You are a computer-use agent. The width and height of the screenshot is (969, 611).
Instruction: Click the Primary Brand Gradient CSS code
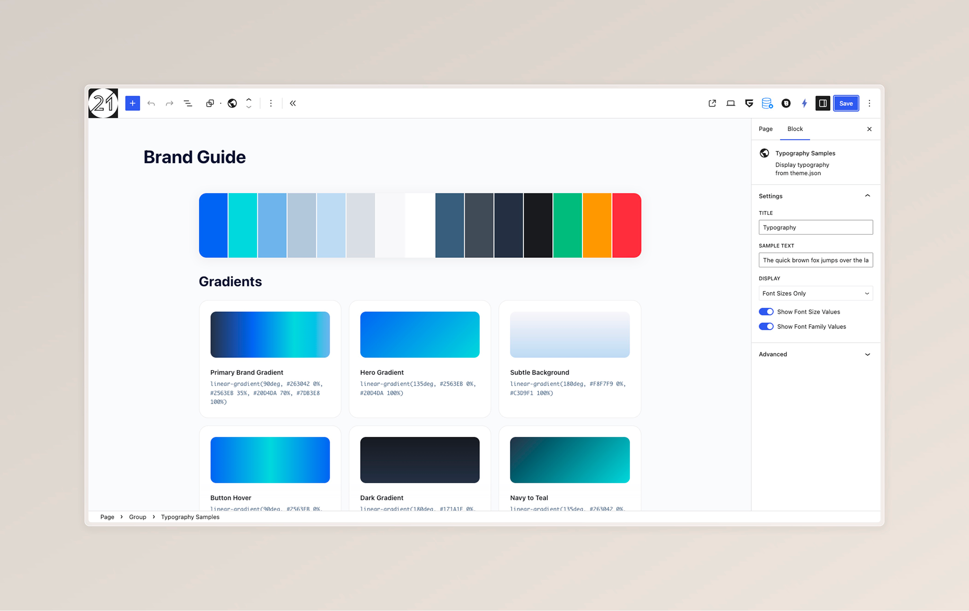pyautogui.click(x=266, y=393)
